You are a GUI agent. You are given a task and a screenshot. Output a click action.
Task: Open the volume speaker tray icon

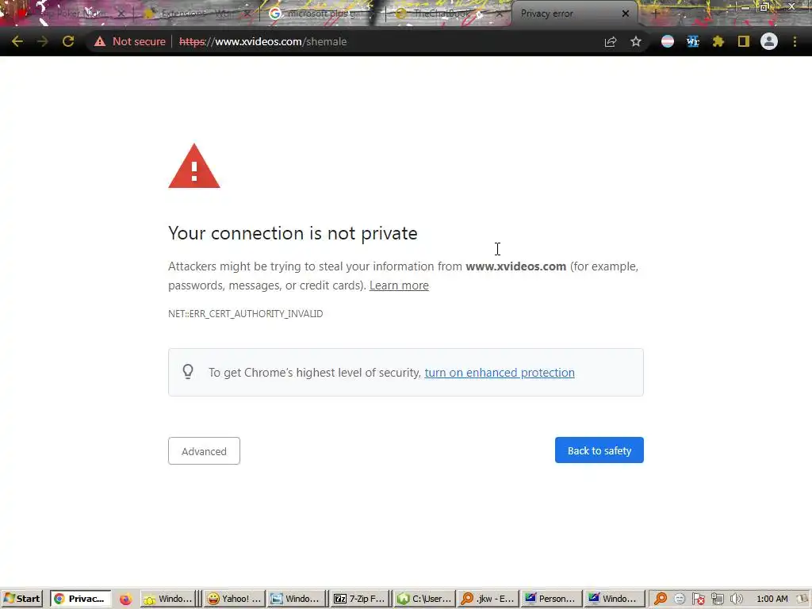point(736,599)
